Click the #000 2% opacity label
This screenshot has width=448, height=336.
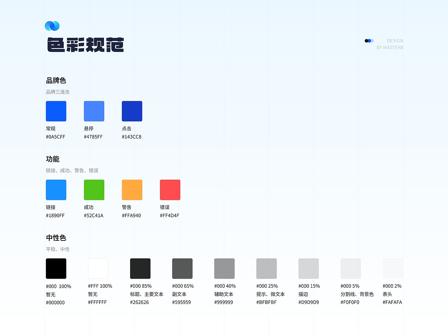point(392,286)
